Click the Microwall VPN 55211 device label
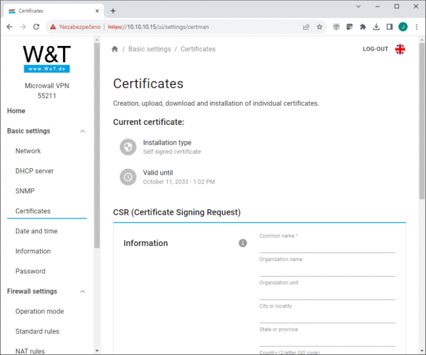 (x=47, y=91)
